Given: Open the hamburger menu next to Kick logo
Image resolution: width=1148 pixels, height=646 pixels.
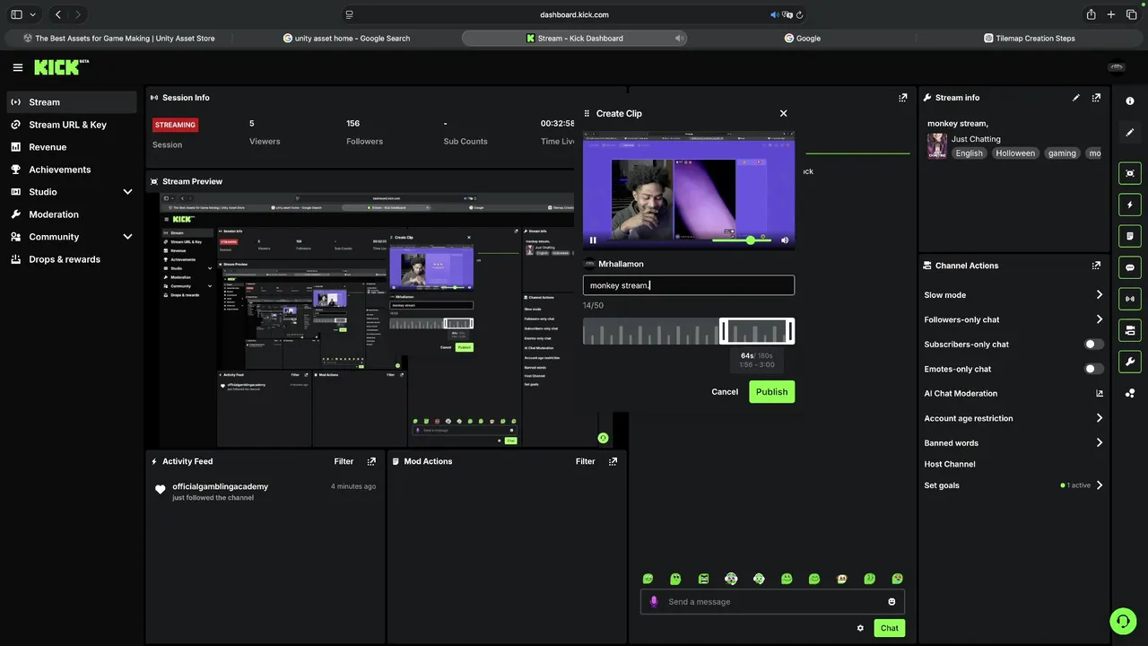Looking at the screenshot, I should 18,67.
